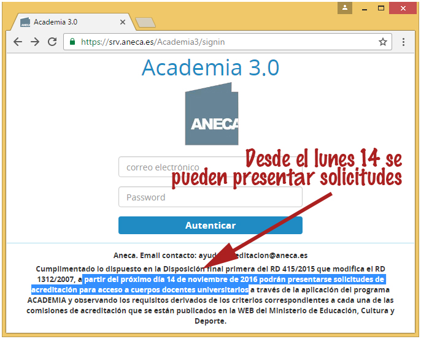Click the ANECA favicon in the tab
This screenshot has width=421, height=339.
pos(25,22)
